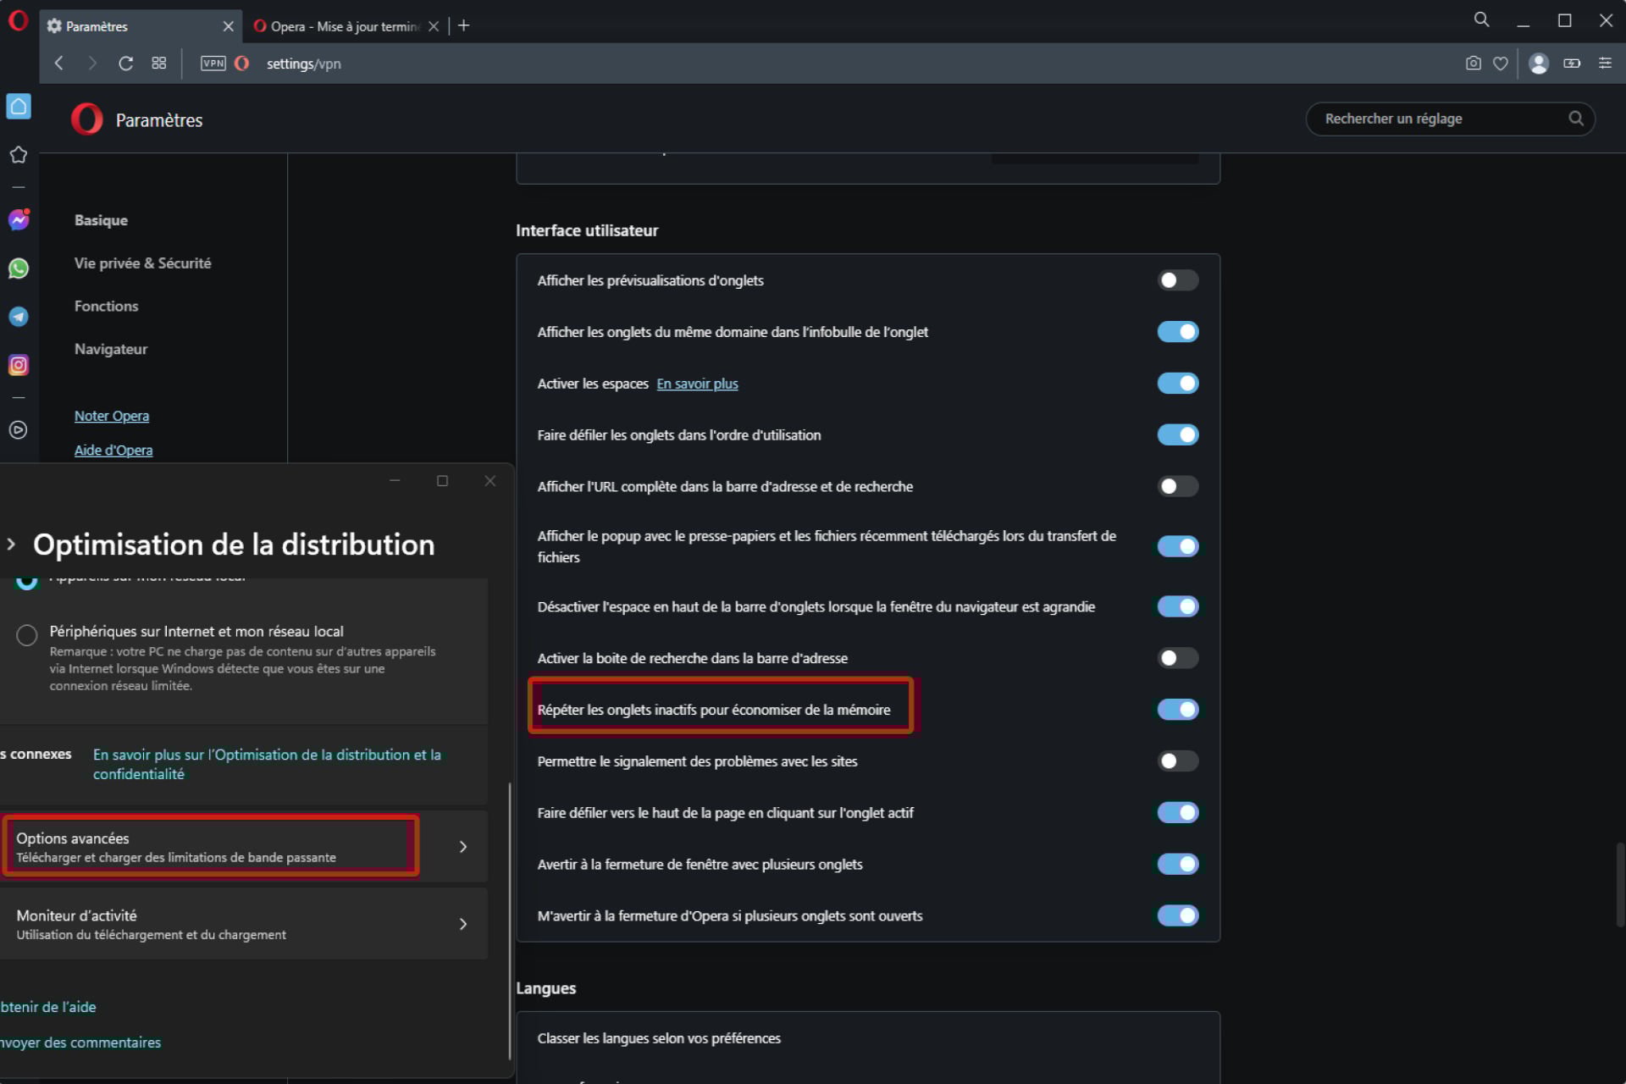Select Périphériques sur Internet et mon réseau local
Screen dimensions: 1626x1084
(27, 635)
